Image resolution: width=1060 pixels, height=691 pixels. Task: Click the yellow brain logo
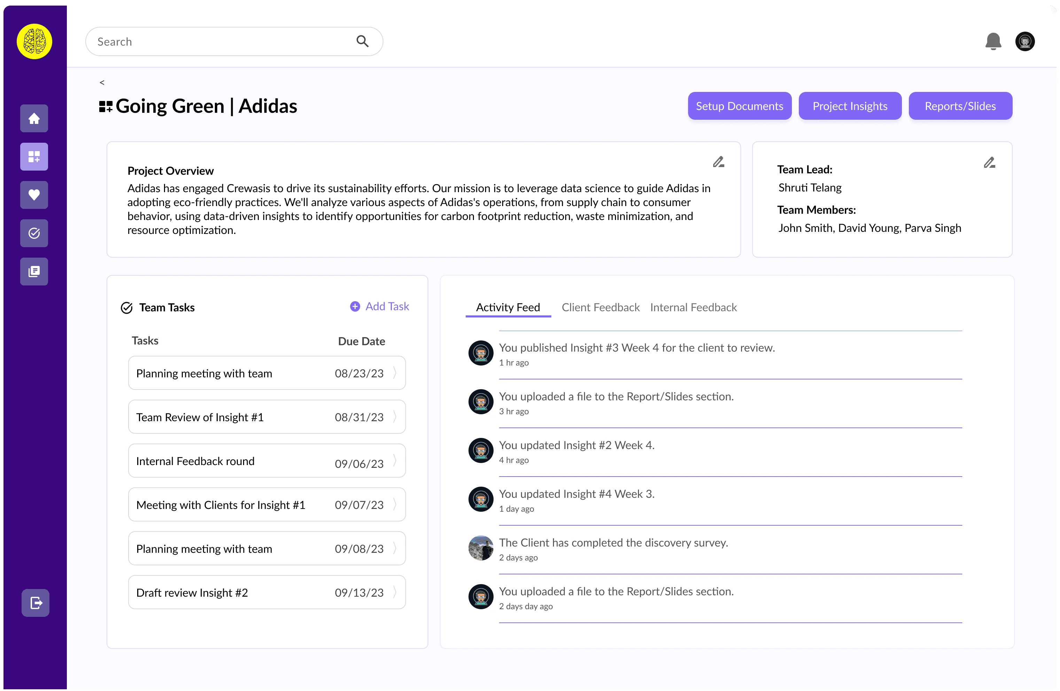pos(34,41)
